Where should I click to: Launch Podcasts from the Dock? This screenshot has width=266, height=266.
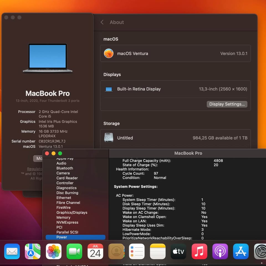tap(220, 251)
